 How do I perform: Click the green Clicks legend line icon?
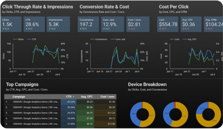[15, 39]
